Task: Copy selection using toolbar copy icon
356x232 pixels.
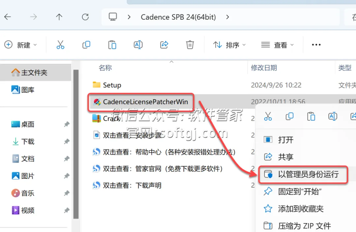Action: coord(86,45)
